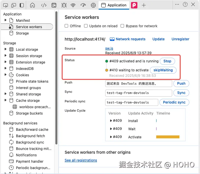The width and height of the screenshot is (200, 174).
Task: Open the Sources bug icon
Action: [x=64, y=5]
